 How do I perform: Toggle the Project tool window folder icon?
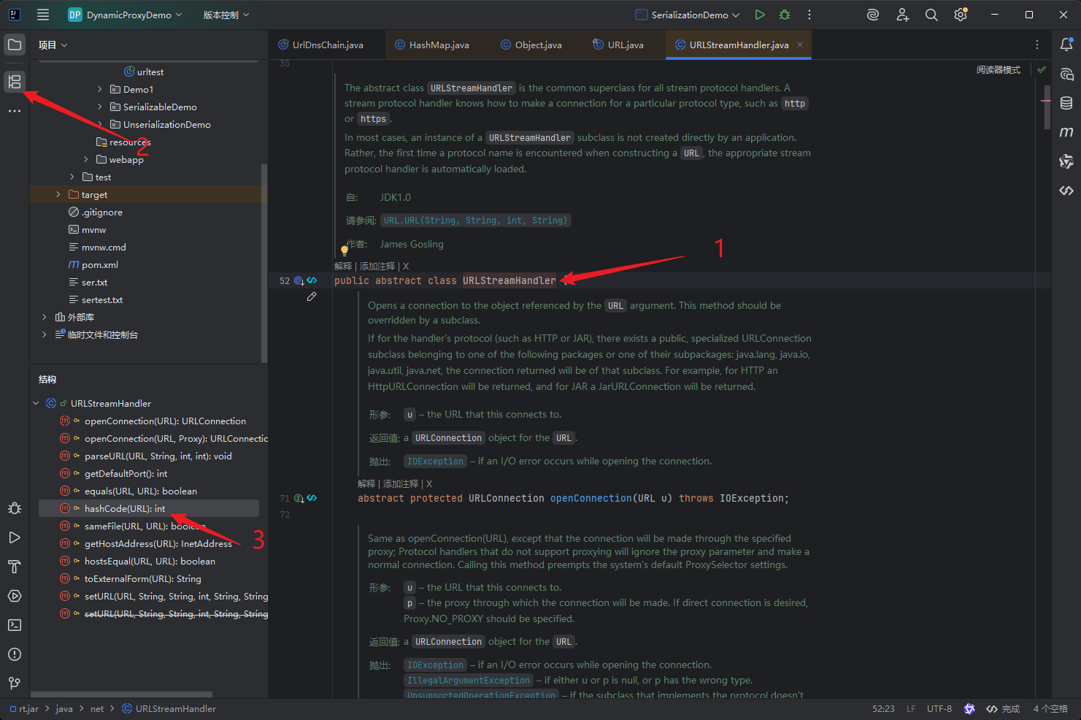coord(15,45)
